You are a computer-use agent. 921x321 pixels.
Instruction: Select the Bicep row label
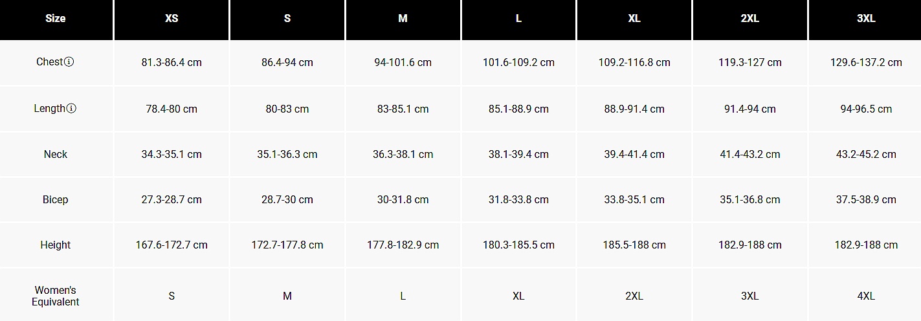point(56,199)
